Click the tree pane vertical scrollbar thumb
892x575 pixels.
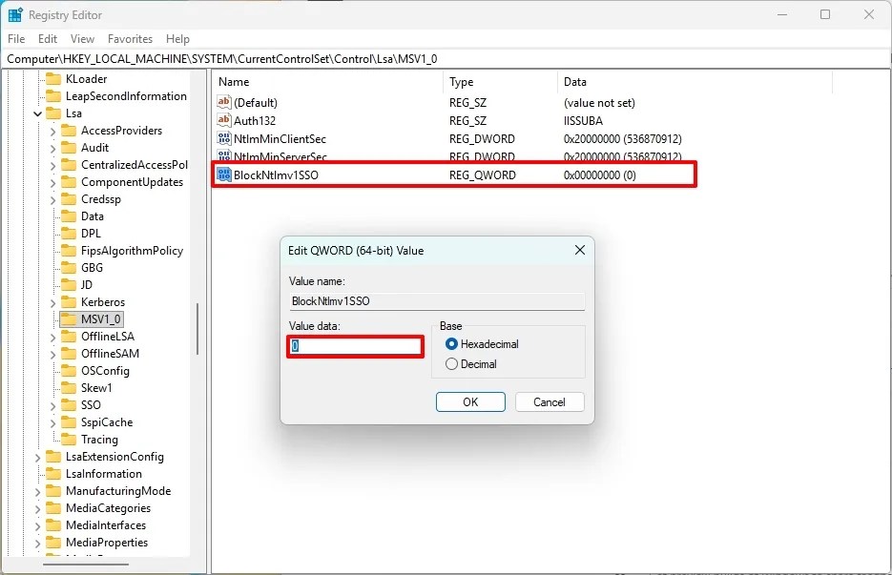[197, 329]
